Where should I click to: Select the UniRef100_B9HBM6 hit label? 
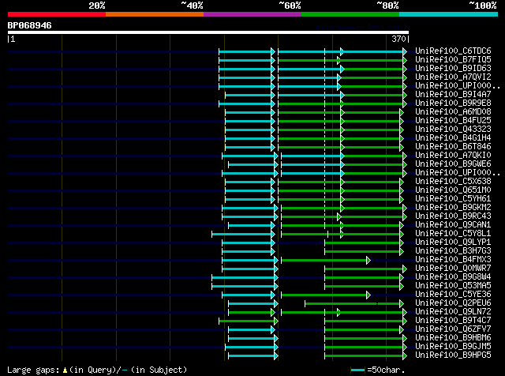click(453, 338)
